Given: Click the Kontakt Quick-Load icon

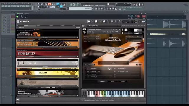Looking at the screenshot, I should point(107,21).
